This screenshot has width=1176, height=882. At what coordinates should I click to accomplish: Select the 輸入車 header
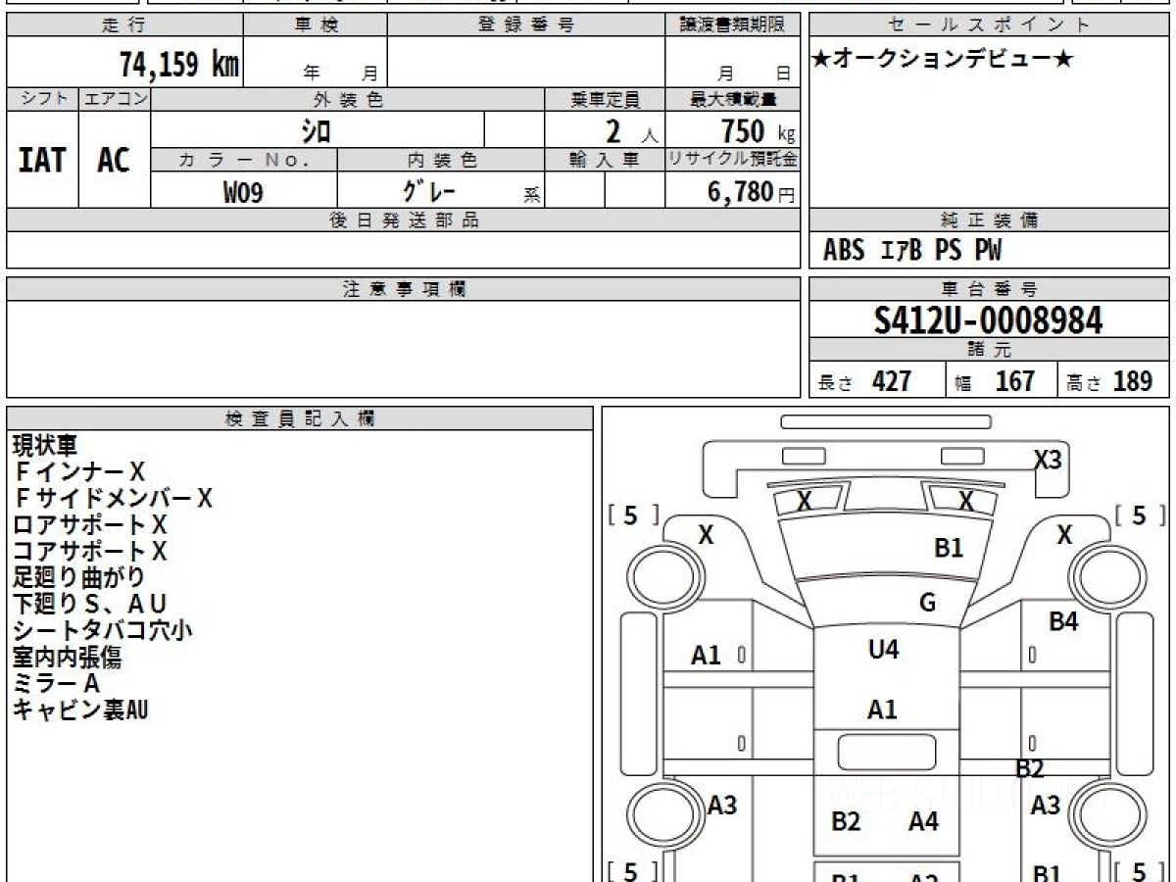coord(605,160)
